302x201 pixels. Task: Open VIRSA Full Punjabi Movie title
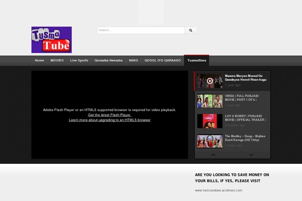[x=242, y=97]
